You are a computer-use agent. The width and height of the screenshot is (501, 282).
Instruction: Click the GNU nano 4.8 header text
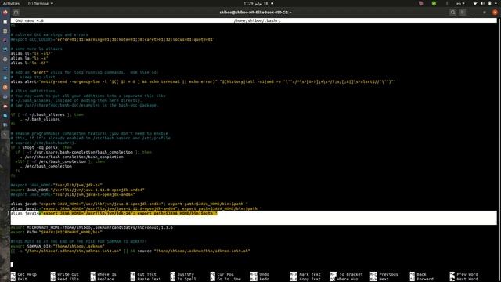coord(30,20)
